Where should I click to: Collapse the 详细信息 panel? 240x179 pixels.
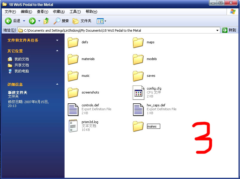point(57,84)
